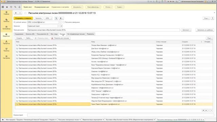Add the mailing to favorites via the title star
The image size is (217, 122).
pyautogui.click(x=25, y=13)
